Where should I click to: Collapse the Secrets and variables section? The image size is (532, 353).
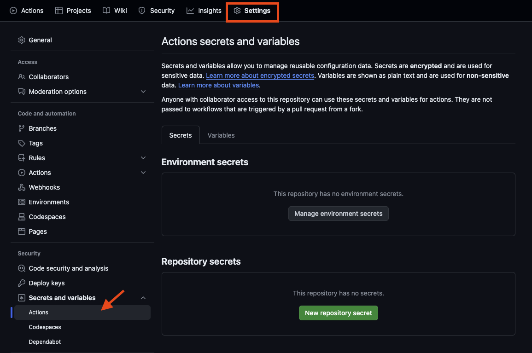point(143,297)
